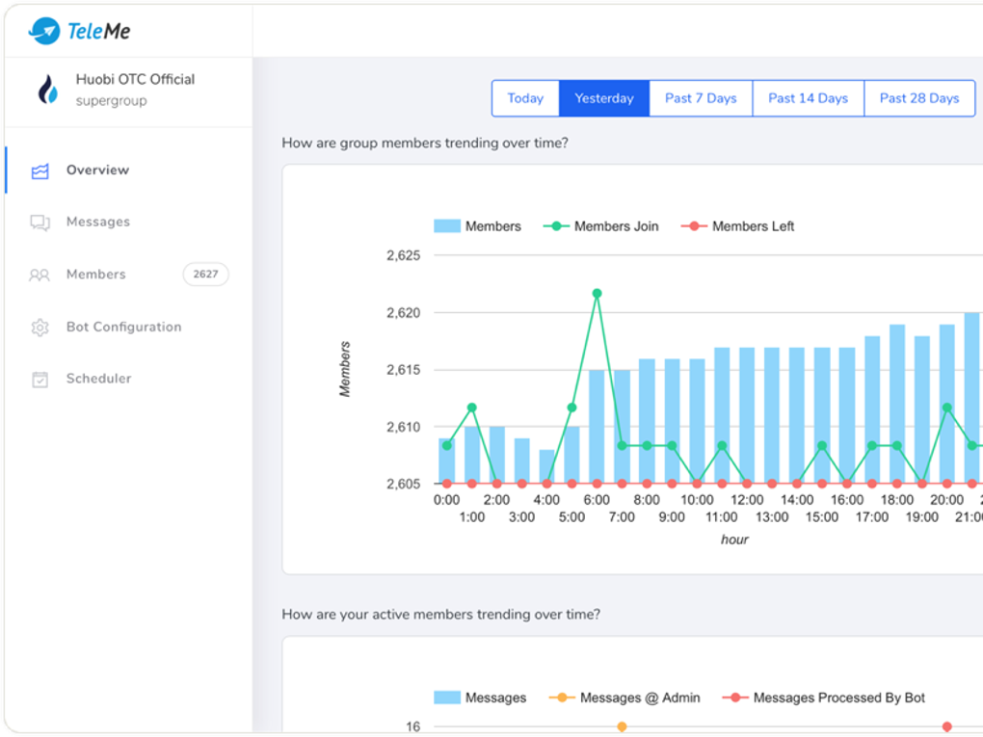Click the red Processed By Bot data point
Viewport: 983px width, 737px height.
pos(947,727)
